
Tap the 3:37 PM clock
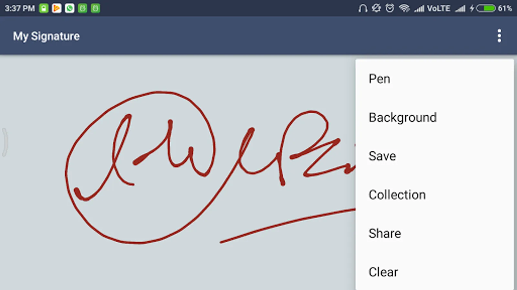(20, 8)
